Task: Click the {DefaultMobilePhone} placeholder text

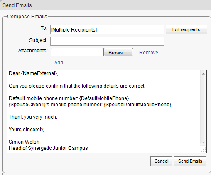Action: (x=104, y=98)
